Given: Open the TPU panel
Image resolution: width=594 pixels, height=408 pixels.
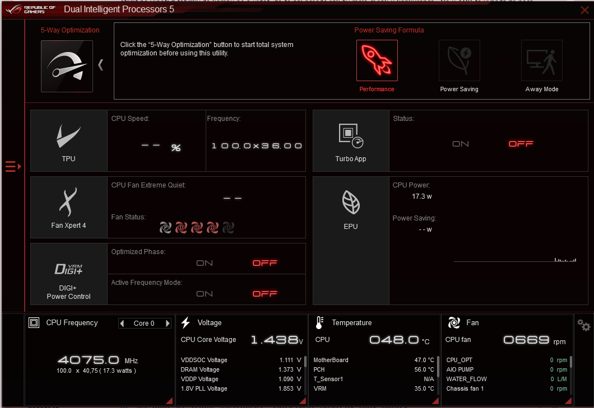Looking at the screenshot, I should click(x=68, y=140).
